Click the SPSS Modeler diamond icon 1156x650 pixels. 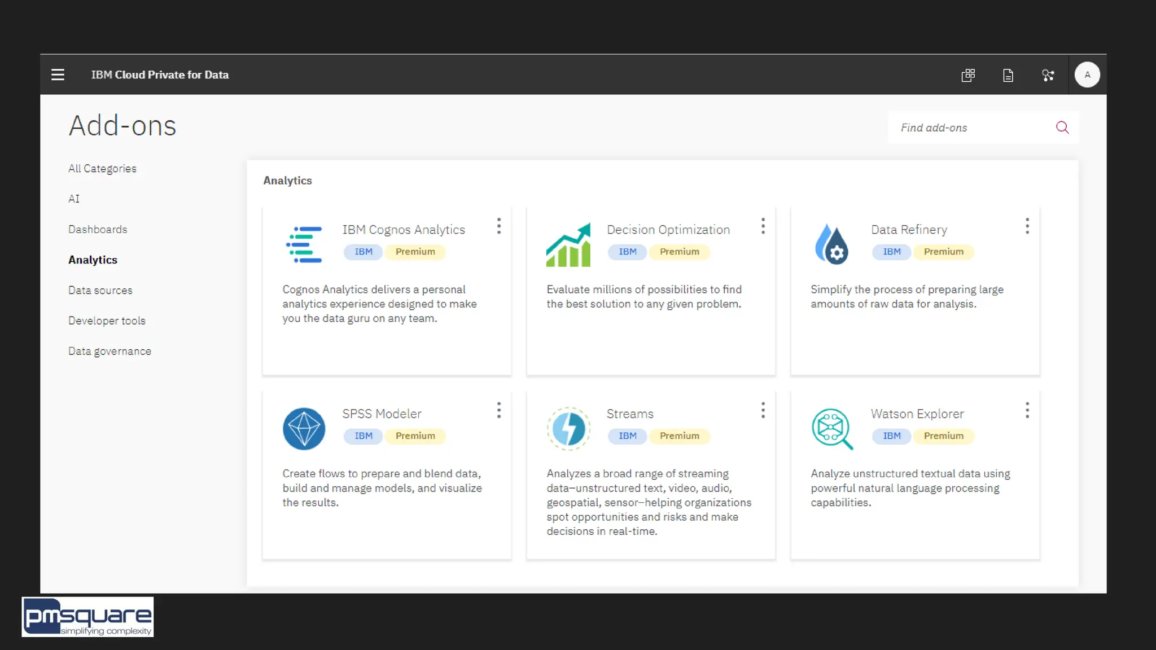(304, 429)
